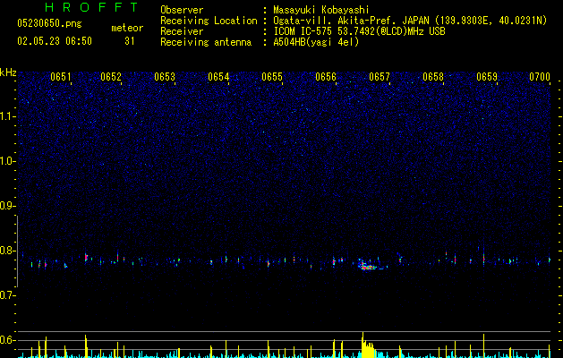Click the meteor count 31

click(129, 41)
